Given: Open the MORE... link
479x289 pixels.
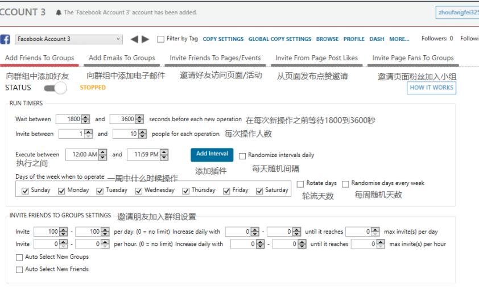Looking at the screenshot, I should [399, 39].
